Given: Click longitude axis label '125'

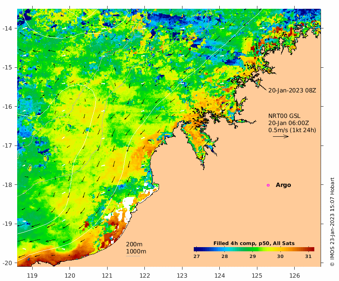Looking at the screenshot, I should coord(257,276).
